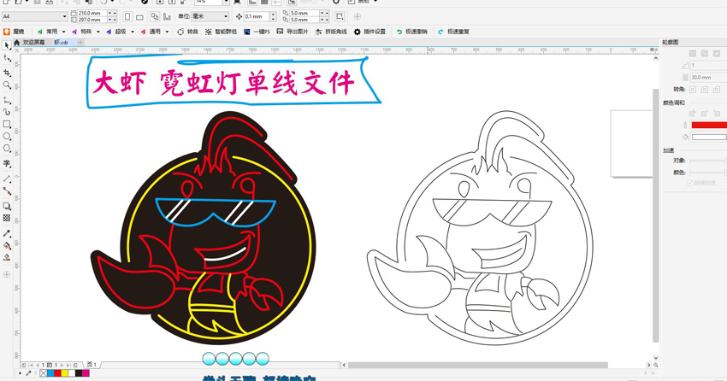Run the 智能群组 smart group tool
The image size is (727, 381).
pyautogui.click(x=221, y=32)
